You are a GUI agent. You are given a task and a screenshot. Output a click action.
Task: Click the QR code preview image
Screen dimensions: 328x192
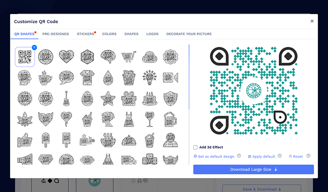tap(254, 90)
